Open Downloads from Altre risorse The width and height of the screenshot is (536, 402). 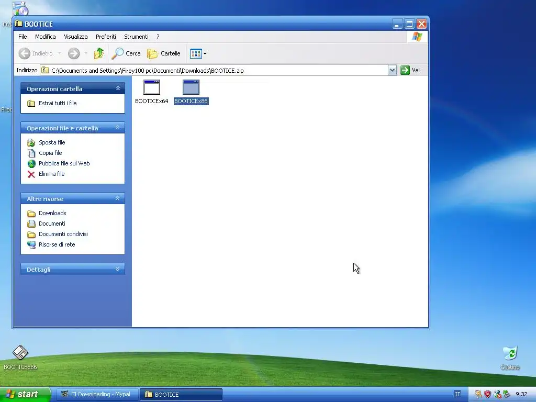pyautogui.click(x=52, y=213)
